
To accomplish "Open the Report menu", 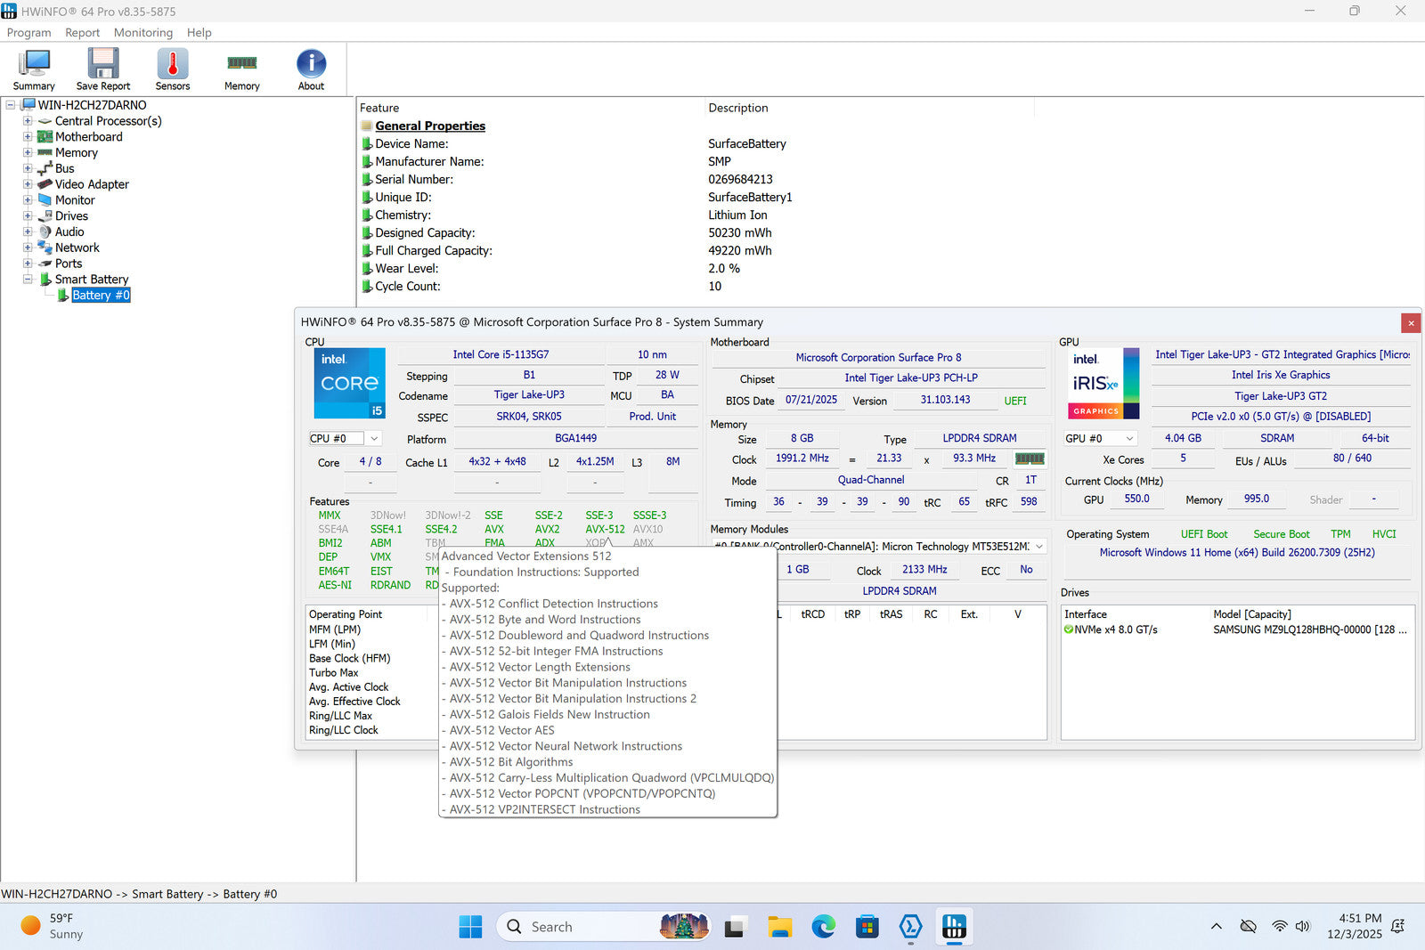I will 82,33.
